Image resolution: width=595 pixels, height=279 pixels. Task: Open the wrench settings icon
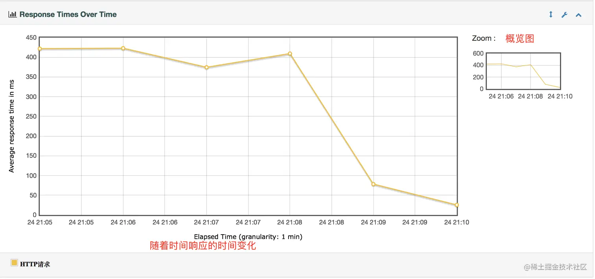point(564,15)
